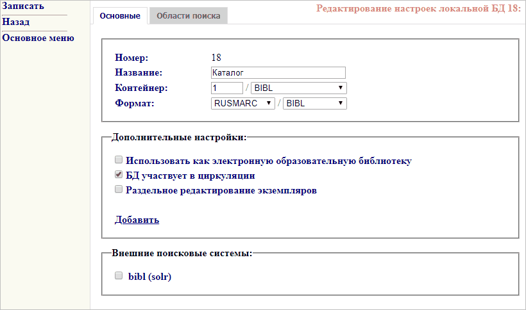Click the Название: field label
526x310 pixels.
139,72
